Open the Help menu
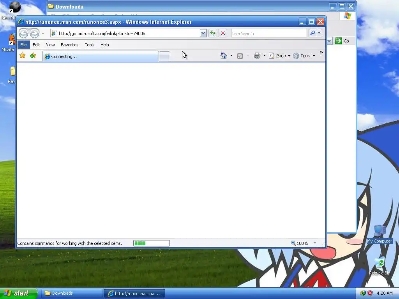Image resolution: width=399 pixels, height=299 pixels. 104,45
